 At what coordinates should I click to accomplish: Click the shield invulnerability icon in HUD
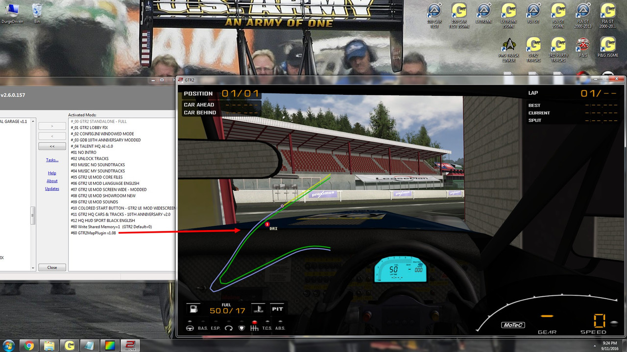click(x=241, y=328)
